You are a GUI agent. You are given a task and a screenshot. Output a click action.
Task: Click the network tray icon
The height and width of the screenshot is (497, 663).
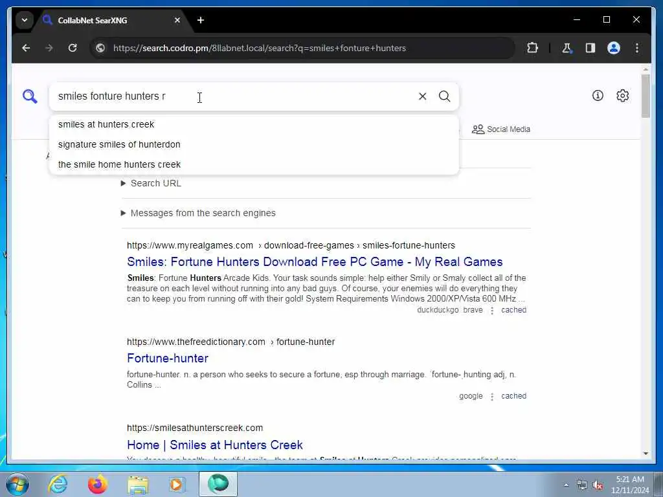point(582,485)
